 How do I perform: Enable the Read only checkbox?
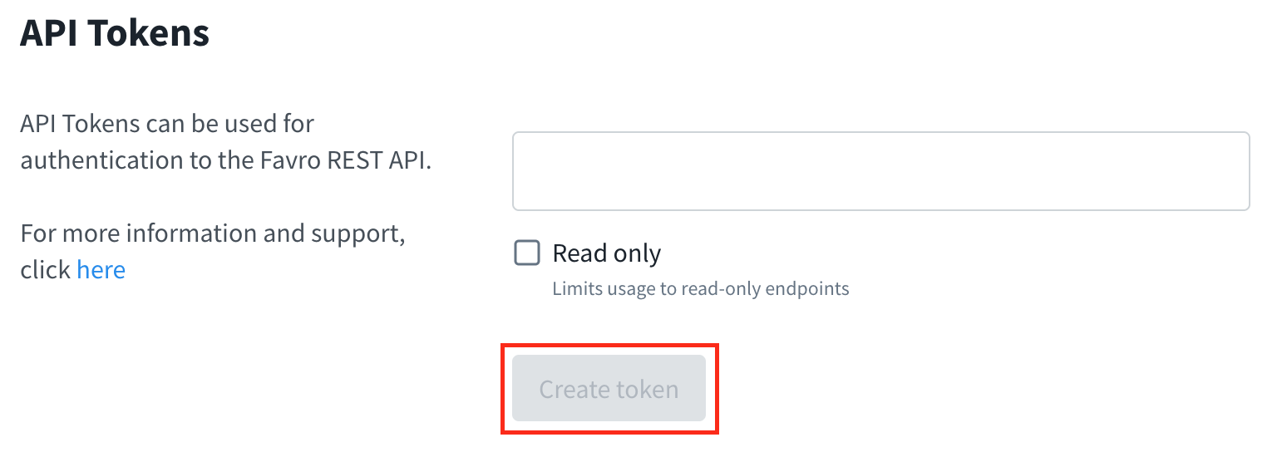(x=527, y=253)
